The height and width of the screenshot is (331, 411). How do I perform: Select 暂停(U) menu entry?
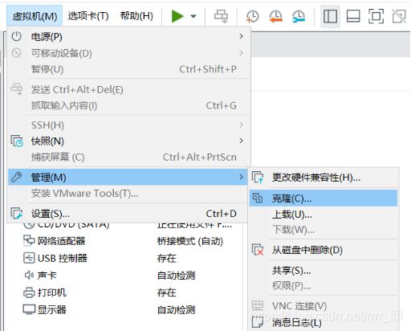click(x=128, y=69)
